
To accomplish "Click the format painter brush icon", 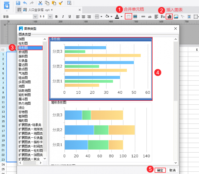I will click(61, 3).
